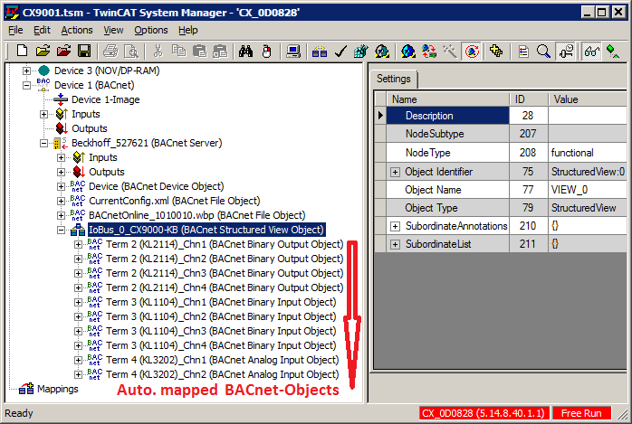Click the Open file folder icon
The width and height of the screenshot is (632, 424).
coord(43,52)
